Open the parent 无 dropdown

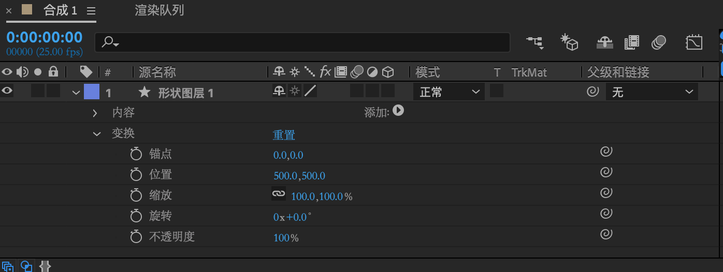tap(652, 92)
